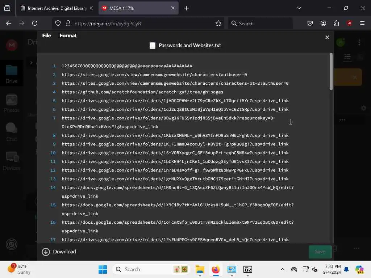The width and height of the screenshot is (371, 278).
Task: Click the Download button
Action: 59,252
